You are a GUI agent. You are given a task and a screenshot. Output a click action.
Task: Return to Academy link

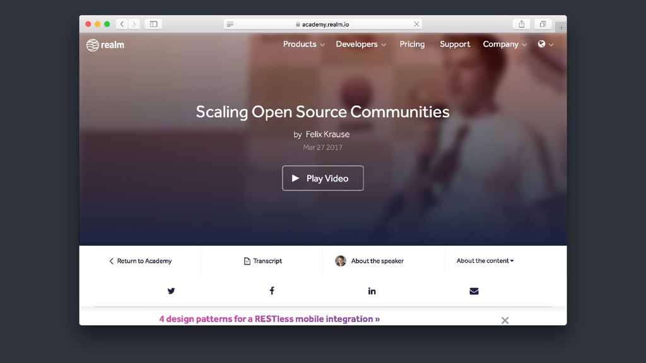coord(141,261)
